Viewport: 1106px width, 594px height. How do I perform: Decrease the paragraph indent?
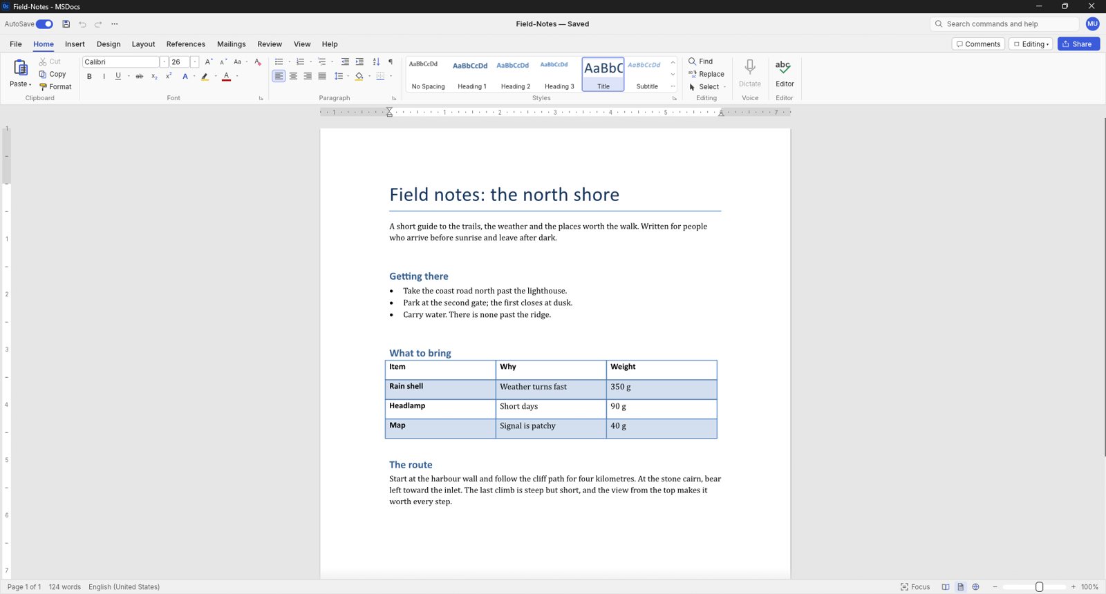(x=345, y=62)
